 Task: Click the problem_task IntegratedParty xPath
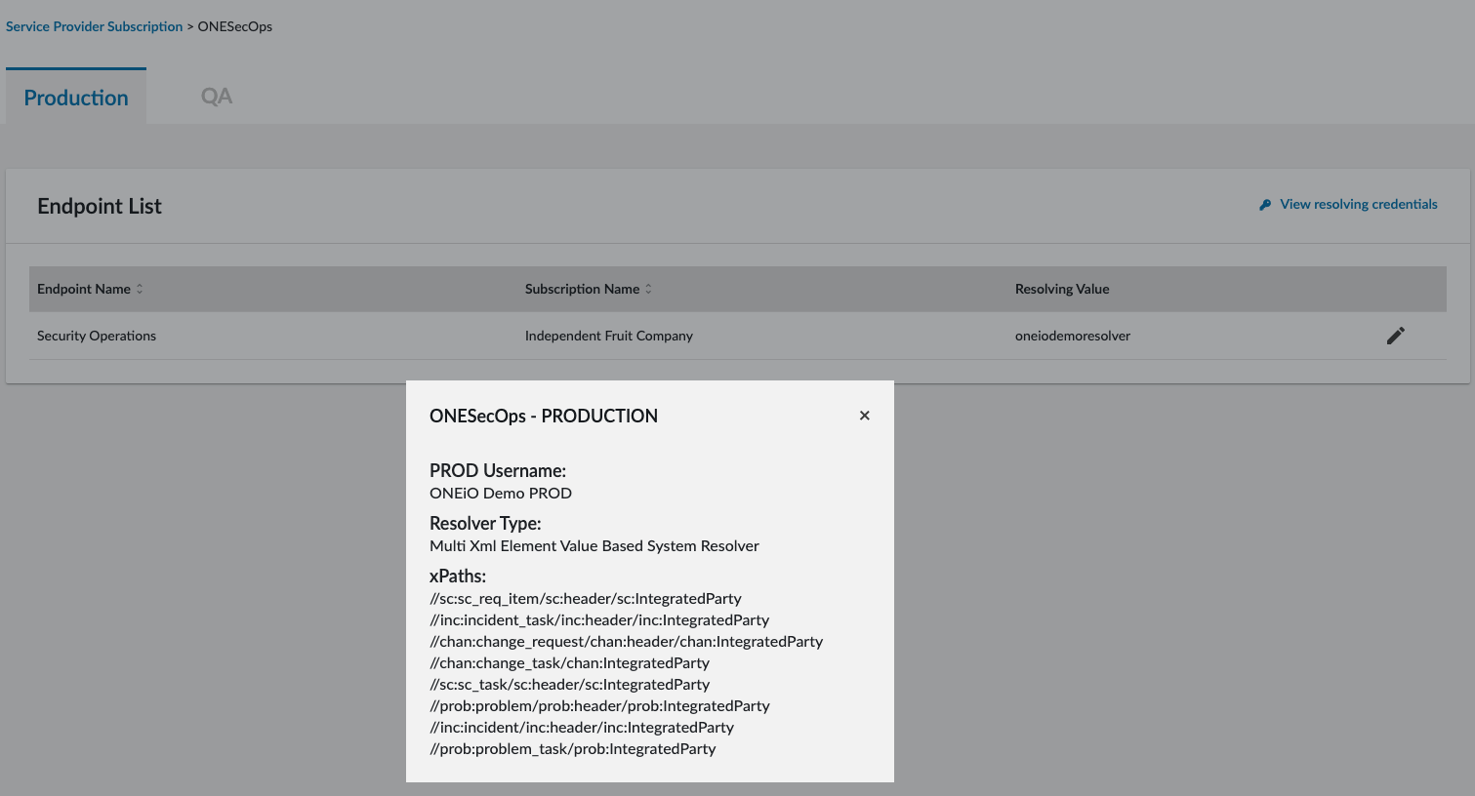pos(573,749)
